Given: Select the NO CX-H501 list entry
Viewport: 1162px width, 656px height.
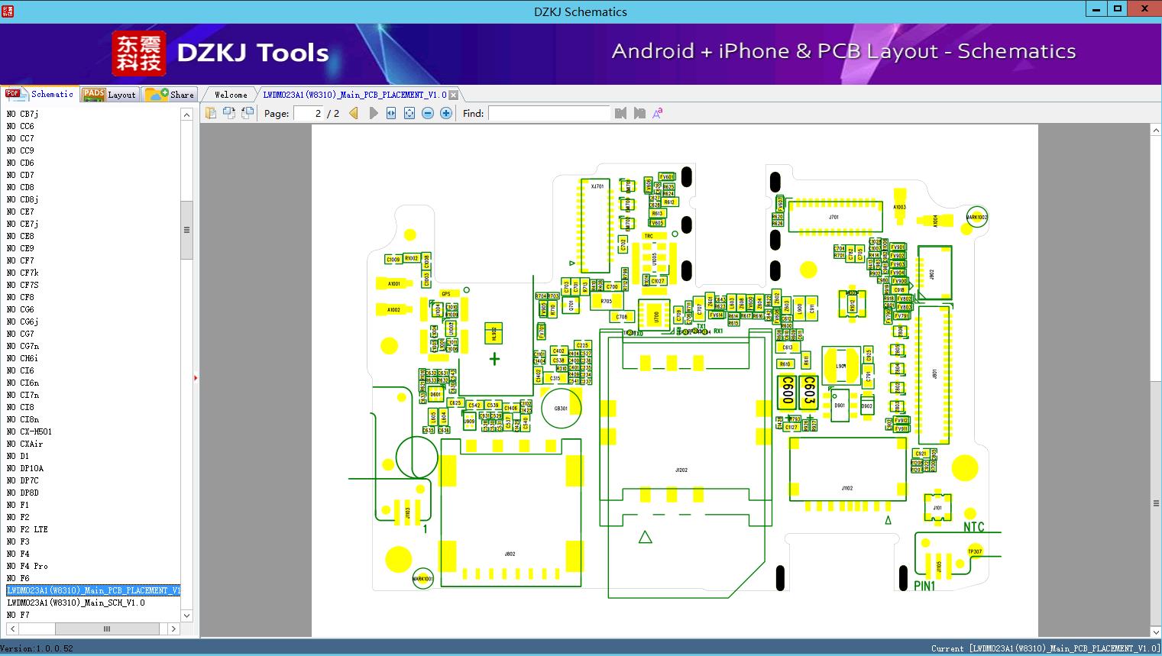Looking at the screenshot, I should click(29, 431).
